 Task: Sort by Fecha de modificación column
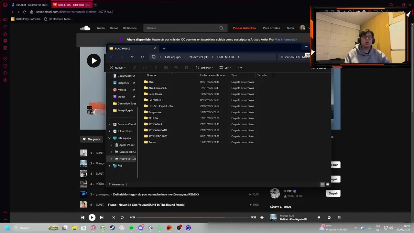[x=213, y=75]
